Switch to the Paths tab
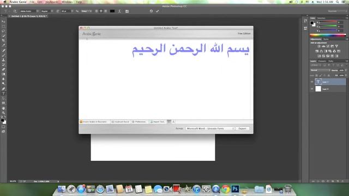Viewport: 349px width, 196px height. click(331, 61)
